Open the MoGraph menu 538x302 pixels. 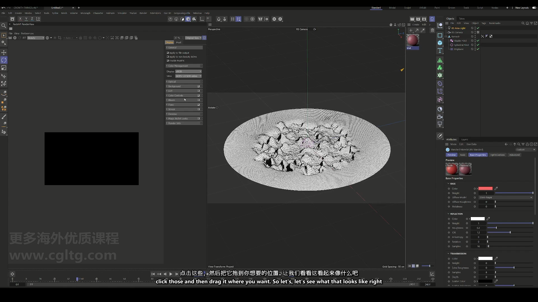pos(85,13)
